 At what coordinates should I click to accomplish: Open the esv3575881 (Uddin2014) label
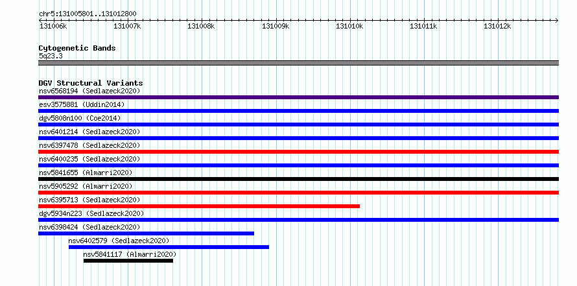click(82, 104)
